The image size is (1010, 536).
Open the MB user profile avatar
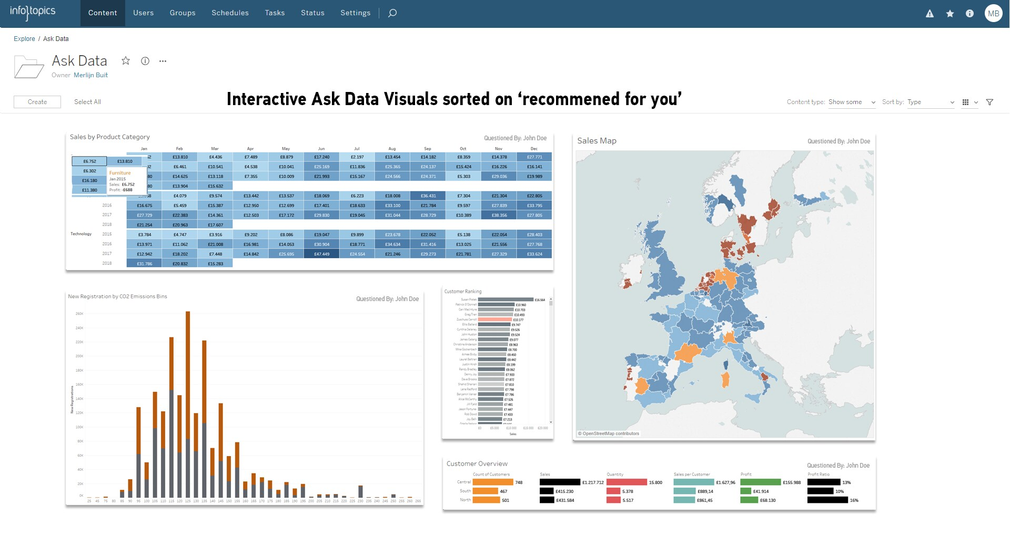coord(993,14)
